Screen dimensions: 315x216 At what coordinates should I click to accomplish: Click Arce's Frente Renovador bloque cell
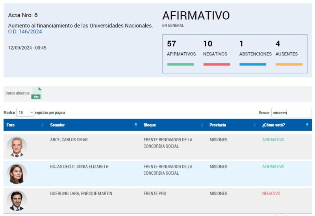click(x=168, y=143)
